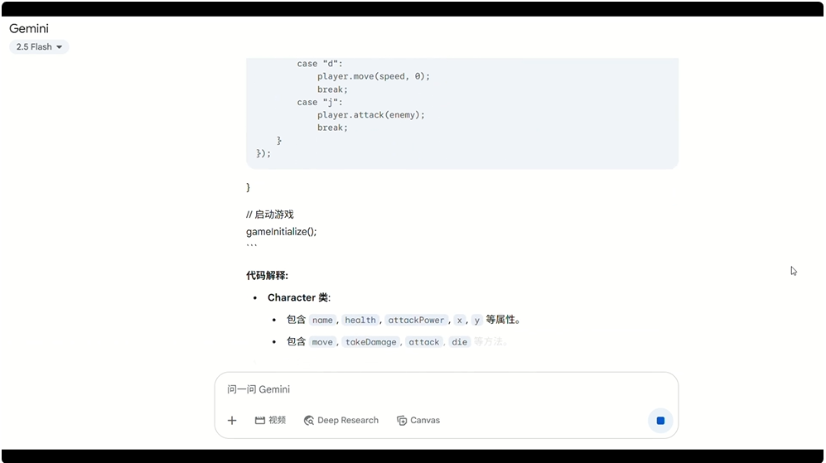Image resolution: width=826 pixels, height=463 pixels.
Task: Click the case "d": code line
Action: click(320, 64)
